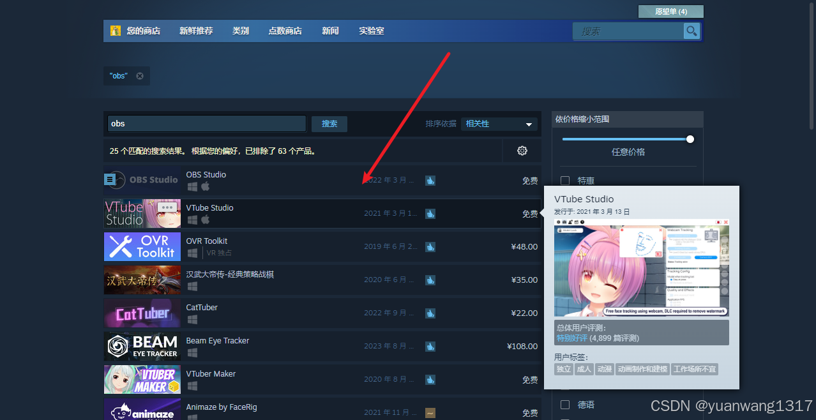
Task: Click Windows icon under OVR Toolkit
Action: click(x=192, y=253)
